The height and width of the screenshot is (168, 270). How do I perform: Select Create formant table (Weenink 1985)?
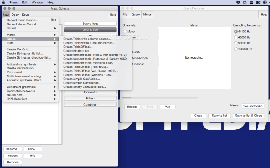95,63
